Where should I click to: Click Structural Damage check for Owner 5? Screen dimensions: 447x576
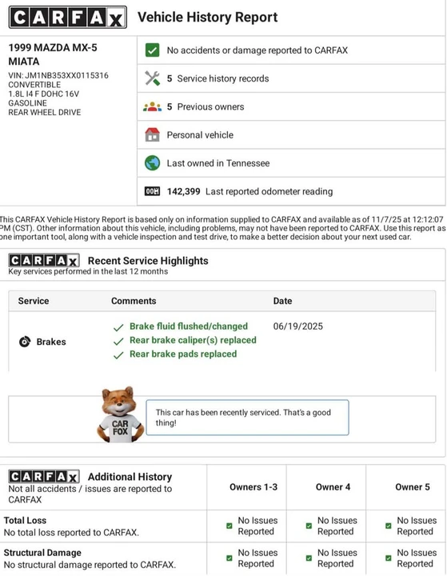click(x=389, y=558)
